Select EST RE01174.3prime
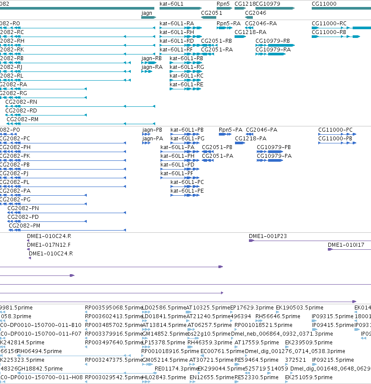Image resolution: width=371 pixels, height=384 pixels. [156, 373]
